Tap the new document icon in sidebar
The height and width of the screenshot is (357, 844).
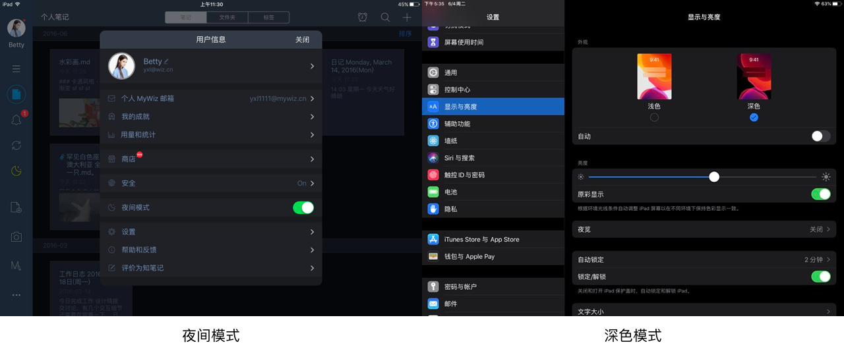point(16,207)
